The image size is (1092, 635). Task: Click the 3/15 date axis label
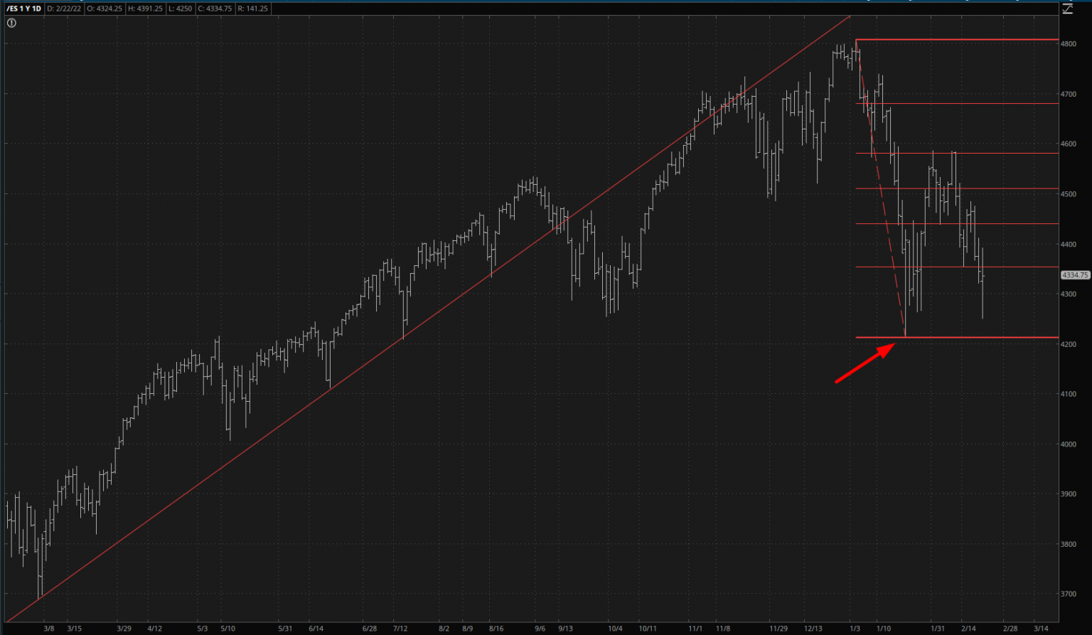click(x=74, y=629)
